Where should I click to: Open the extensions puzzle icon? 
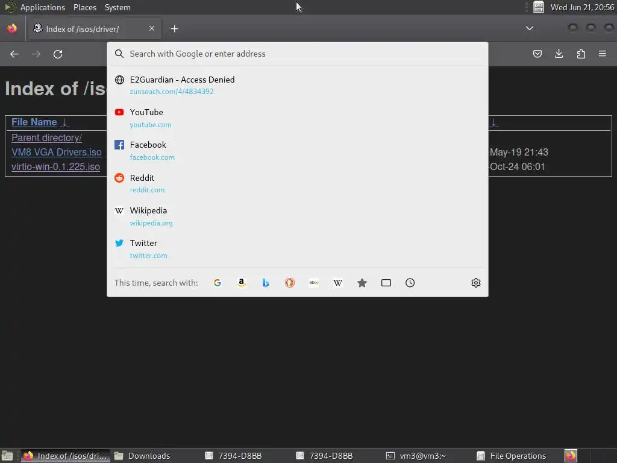581,54
